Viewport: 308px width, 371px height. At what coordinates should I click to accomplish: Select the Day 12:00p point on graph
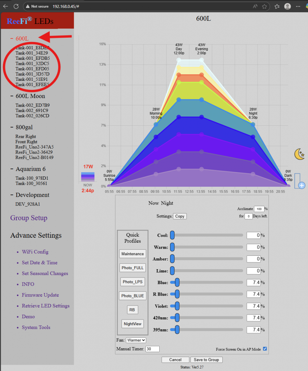tap(178, 60)
